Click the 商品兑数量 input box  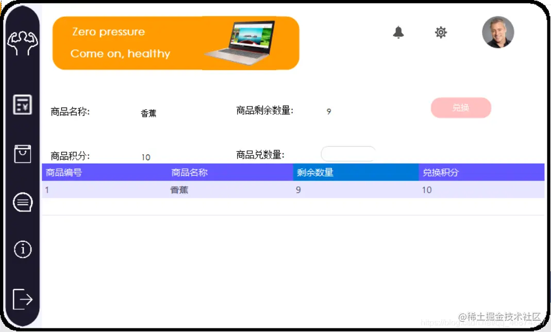[348, 153]
